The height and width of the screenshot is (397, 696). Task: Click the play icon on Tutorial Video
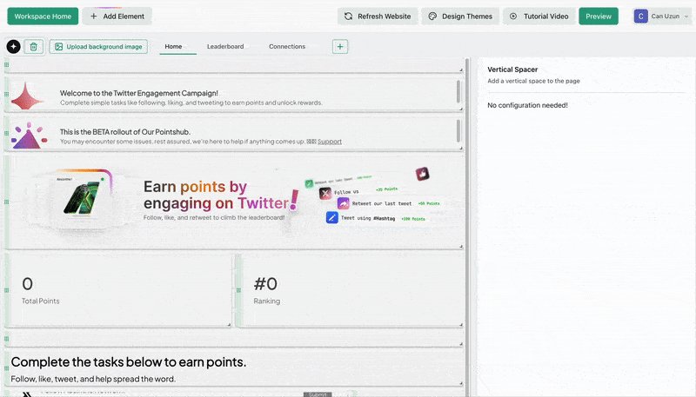coord(513,17)
